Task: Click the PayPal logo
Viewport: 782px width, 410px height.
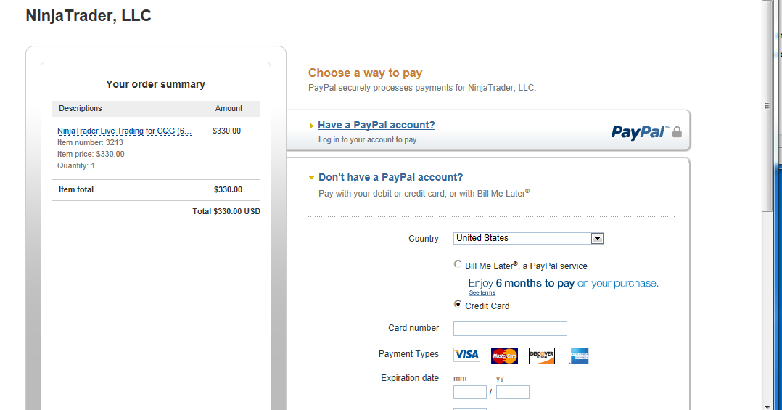Action: click(638, 132)
